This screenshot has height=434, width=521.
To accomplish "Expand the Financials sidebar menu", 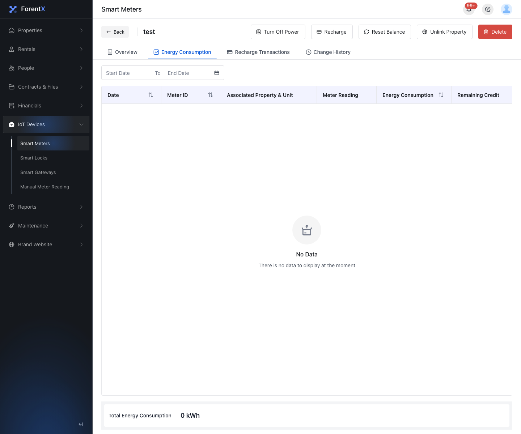I will 46,106.
